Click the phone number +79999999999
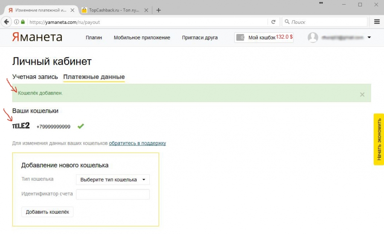This screenshot has height=234, width=384. tap(53, 126)
